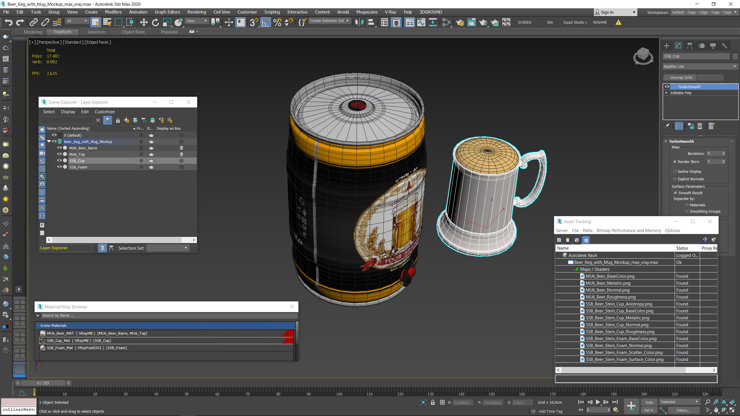Open reference coordinate View dropdown
The image size is (740, 416).
197,21
